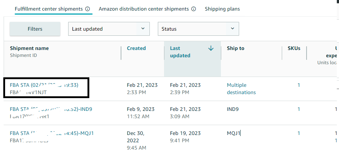Click SKU count for MQJ1 shipment

pos(299,133)
